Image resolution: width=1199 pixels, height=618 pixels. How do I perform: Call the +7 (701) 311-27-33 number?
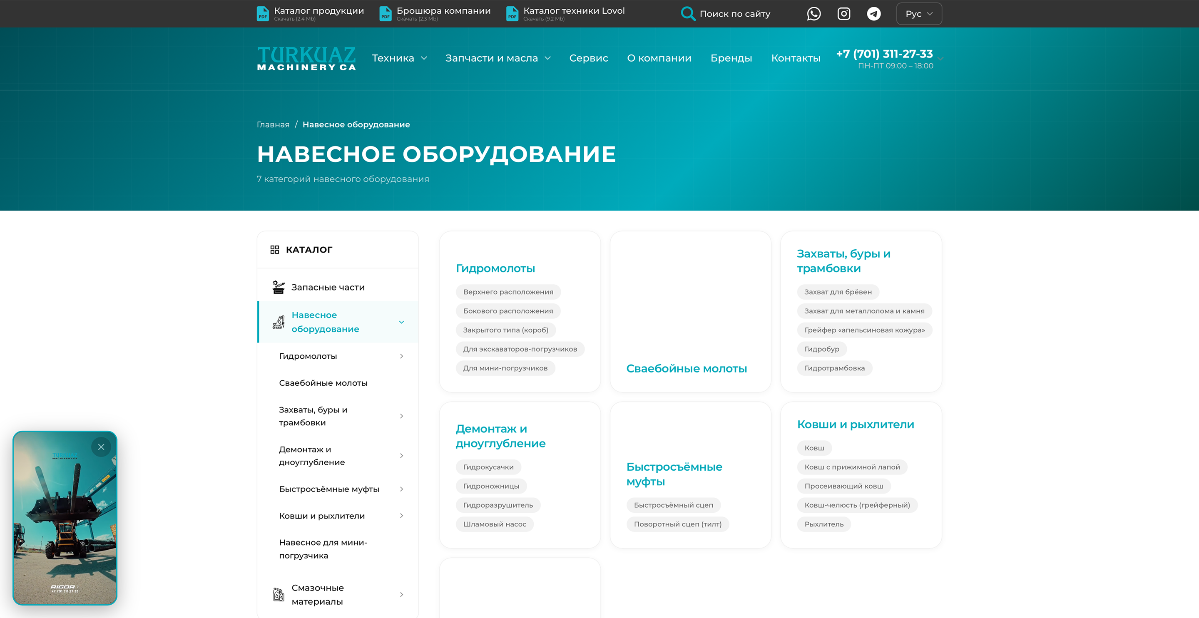click(884, 54)
